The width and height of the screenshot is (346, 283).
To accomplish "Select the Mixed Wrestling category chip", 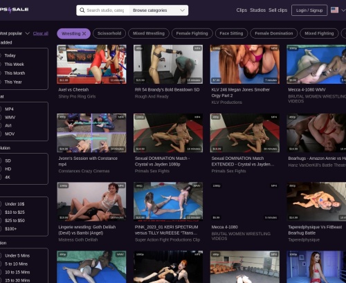I will [x=149, y=33].
